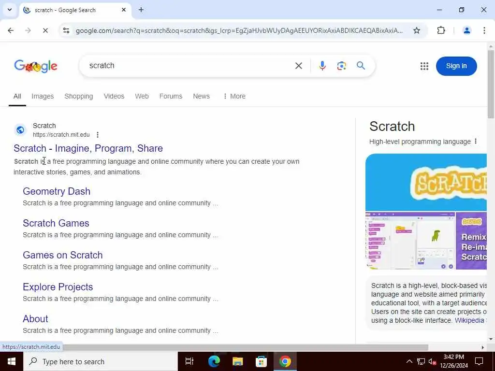Expand the More search filters

(x=234, y=96)
